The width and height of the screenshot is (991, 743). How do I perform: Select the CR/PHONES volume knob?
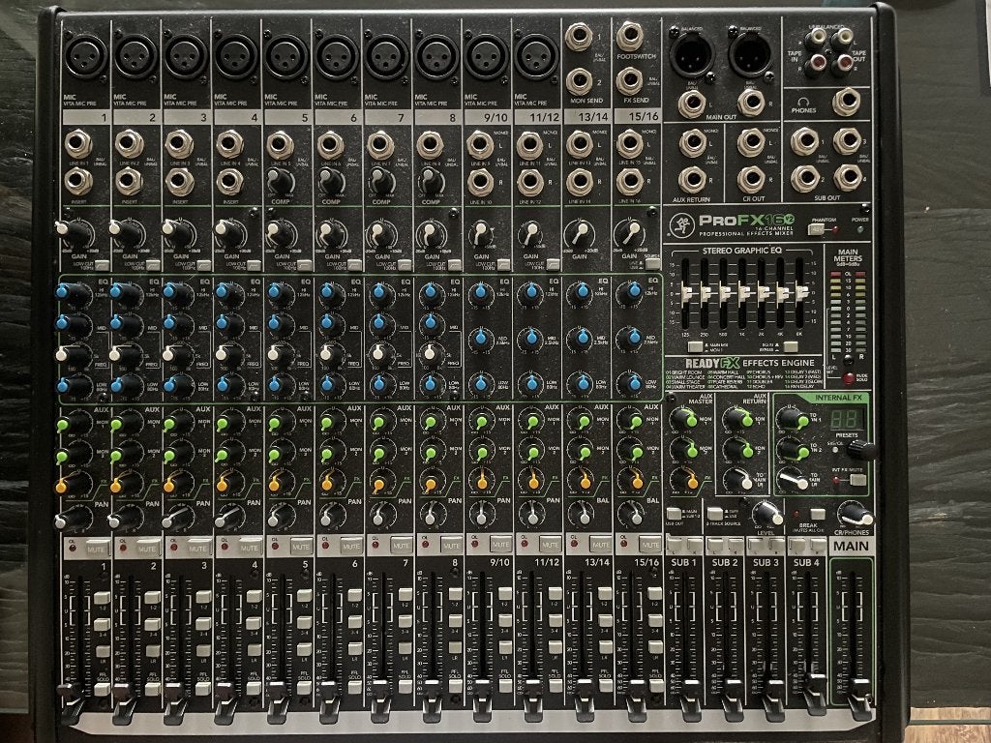[x=856, y=515]
